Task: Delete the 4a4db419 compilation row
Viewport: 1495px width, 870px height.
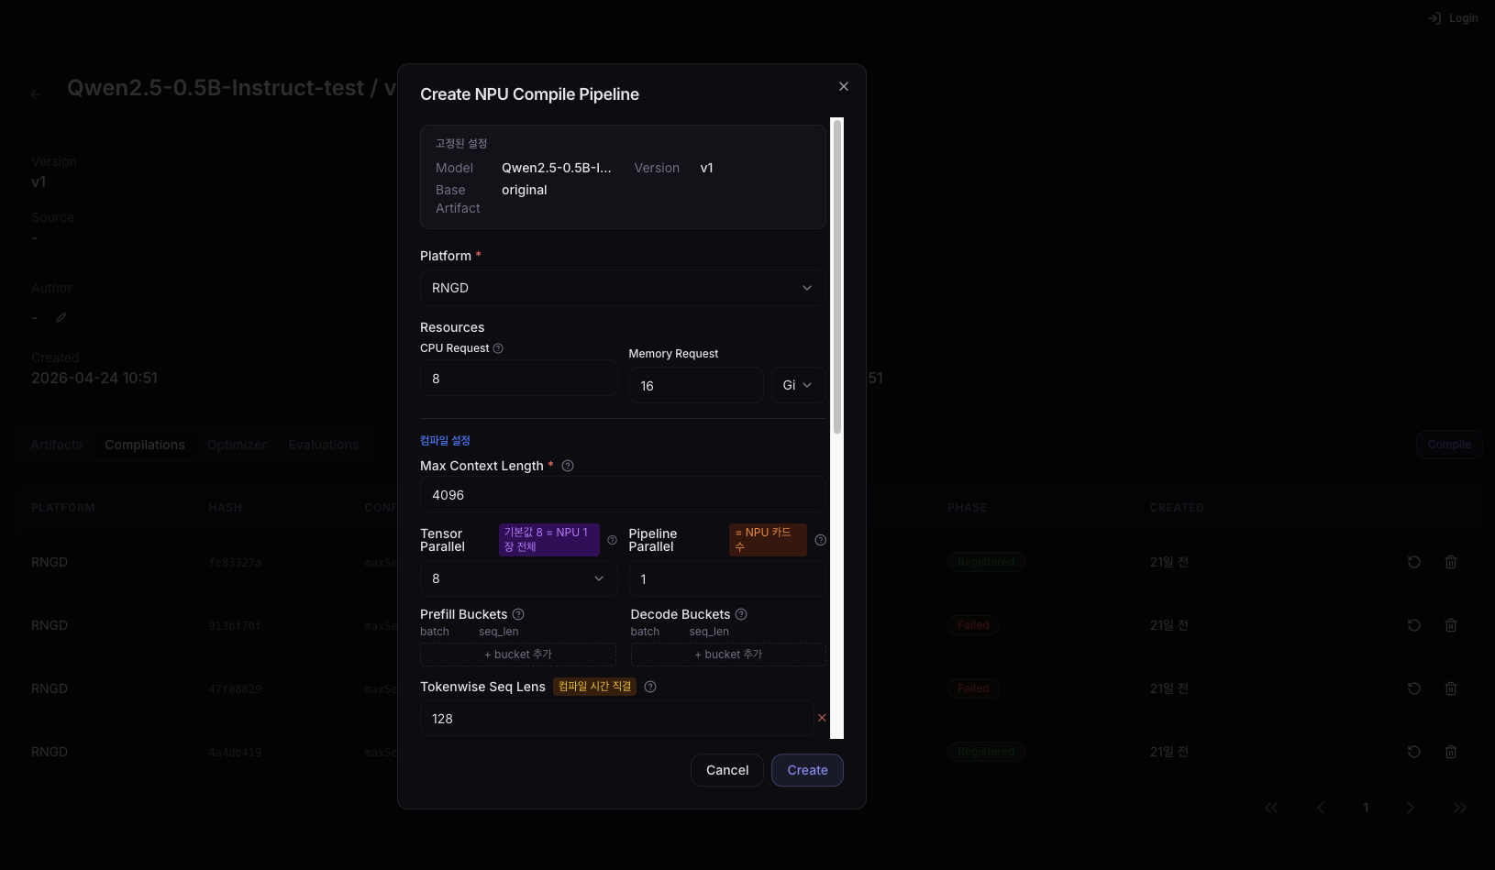Action: pos(1451,752)
